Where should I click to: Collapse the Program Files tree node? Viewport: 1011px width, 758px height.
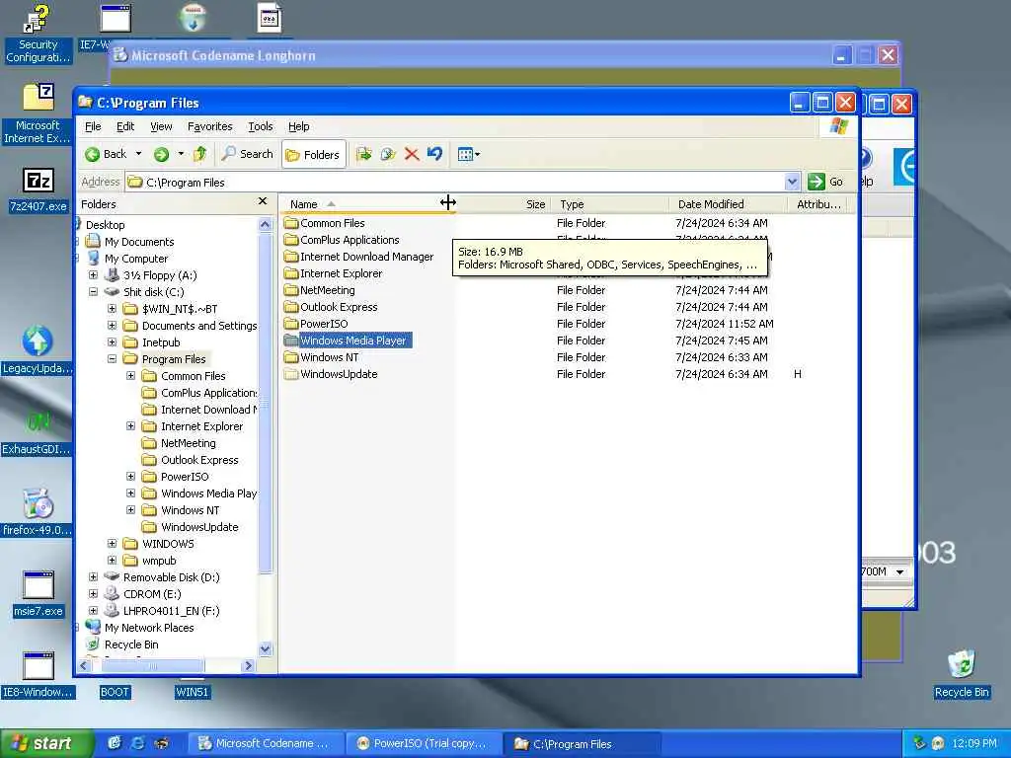(x=112, y=358)
